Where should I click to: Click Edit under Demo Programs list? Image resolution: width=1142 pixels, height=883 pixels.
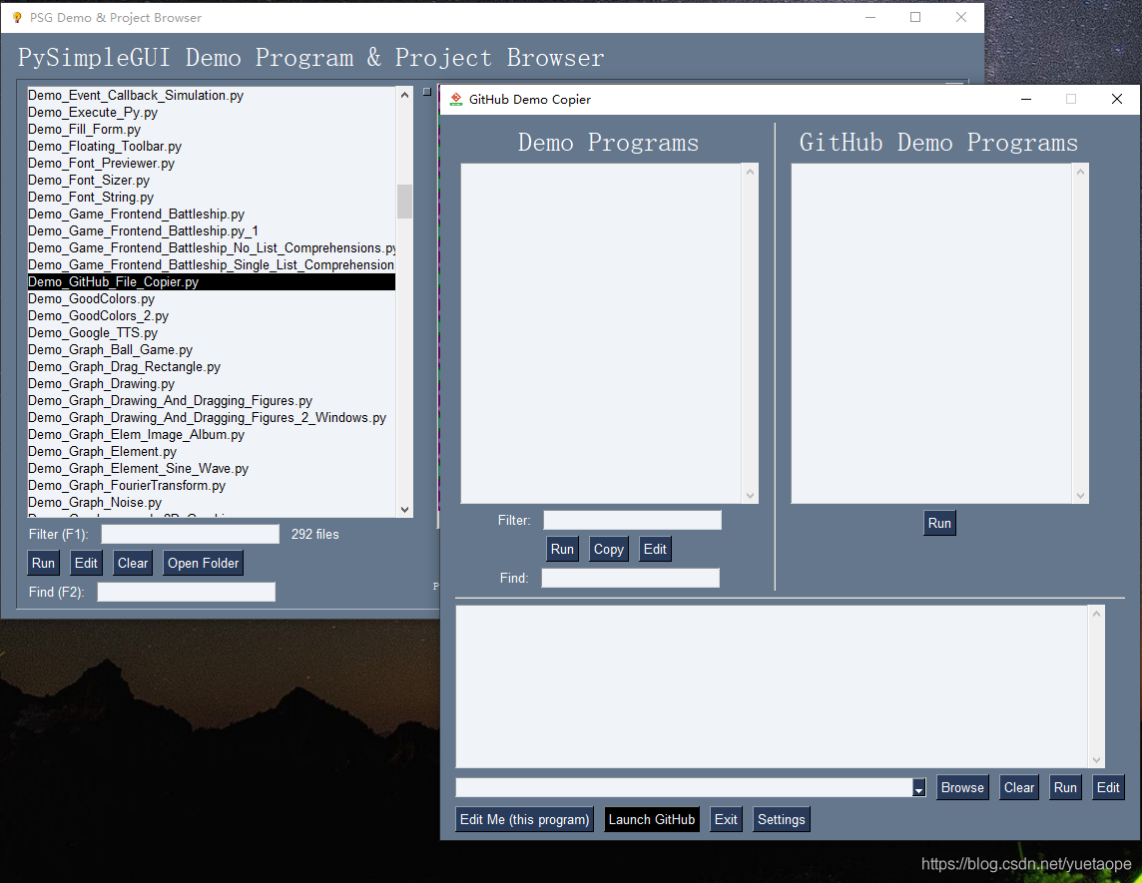point(655,549)
